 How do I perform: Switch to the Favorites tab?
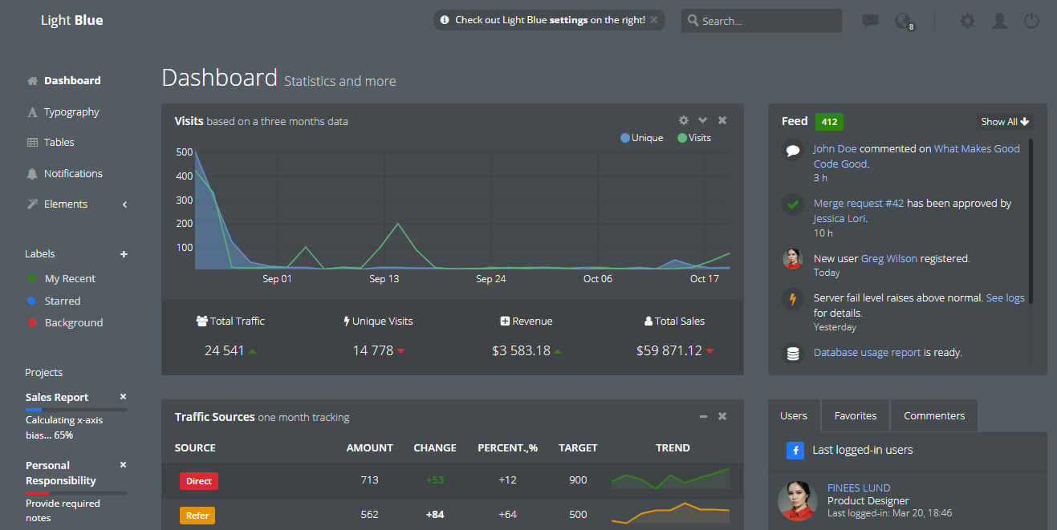[855, 415]
